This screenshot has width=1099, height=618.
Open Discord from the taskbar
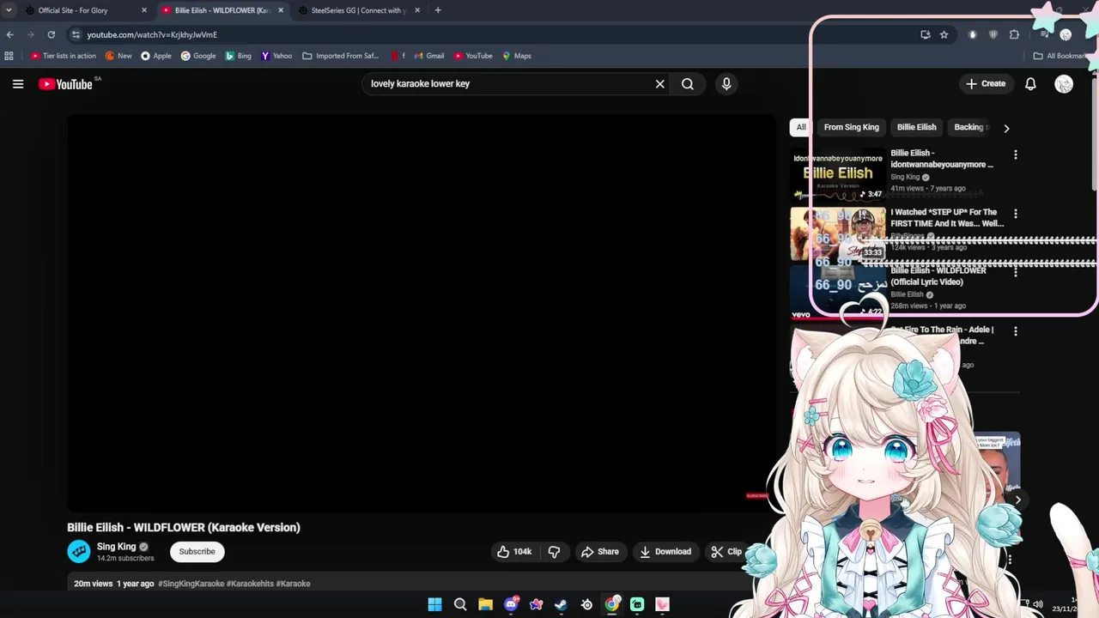coord(511,604)
